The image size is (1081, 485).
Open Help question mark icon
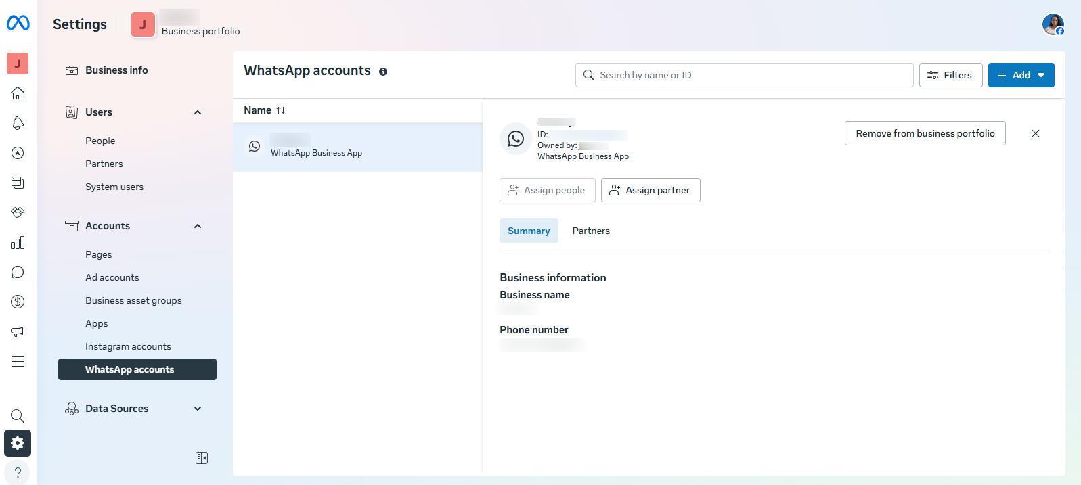[18, 472]
